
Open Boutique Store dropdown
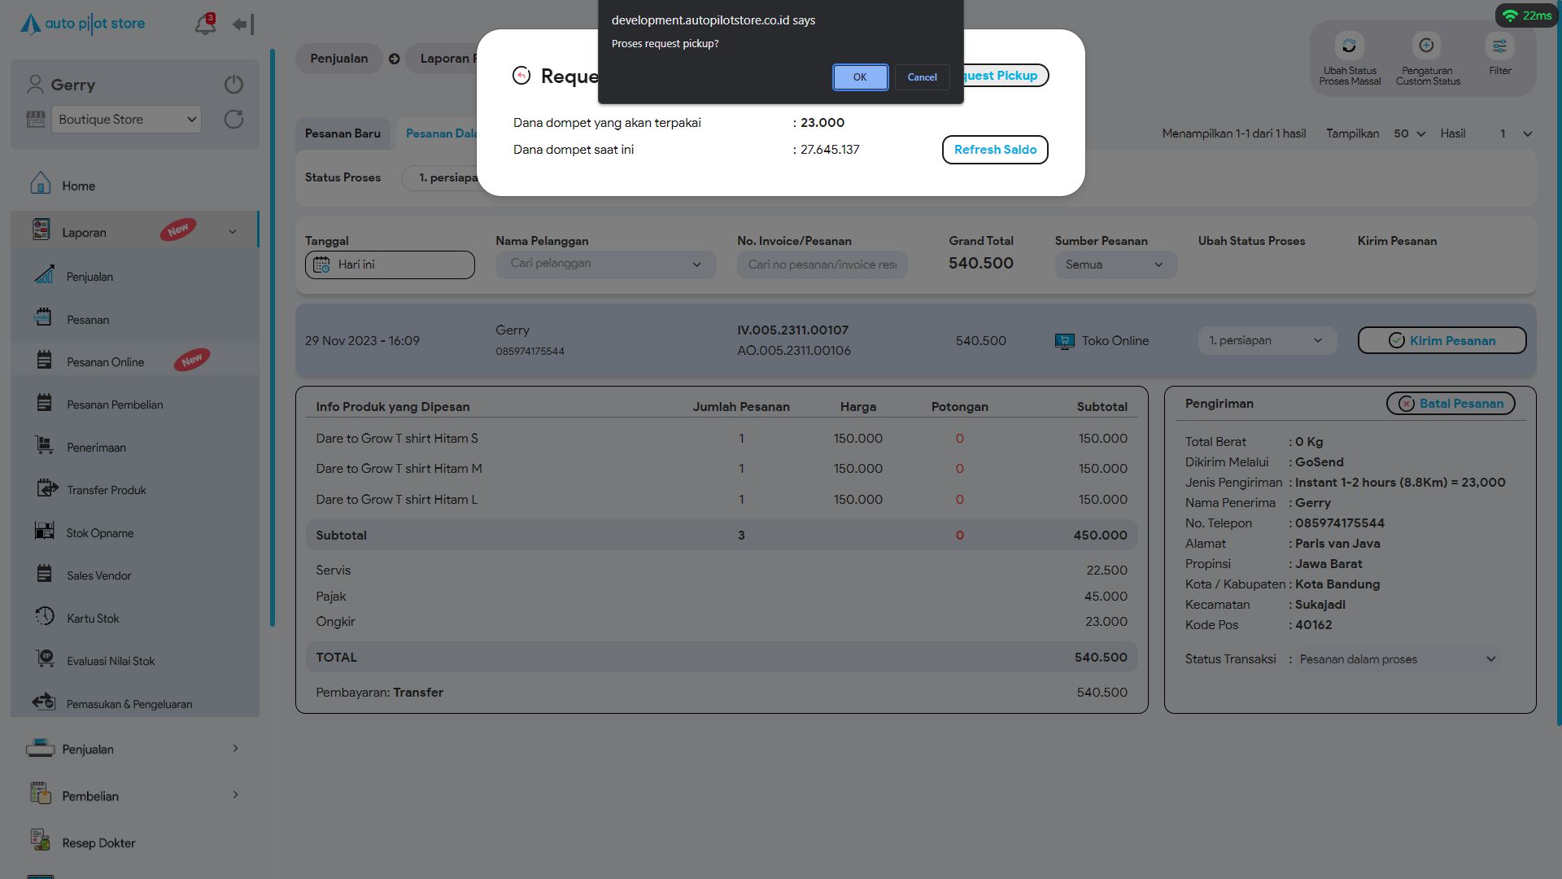[x=126, y=120]
